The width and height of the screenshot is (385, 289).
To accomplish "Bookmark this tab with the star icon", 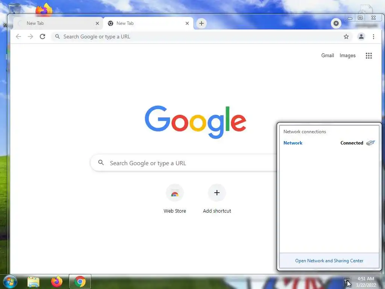I will pyautogui.click(x=346, y=37).
